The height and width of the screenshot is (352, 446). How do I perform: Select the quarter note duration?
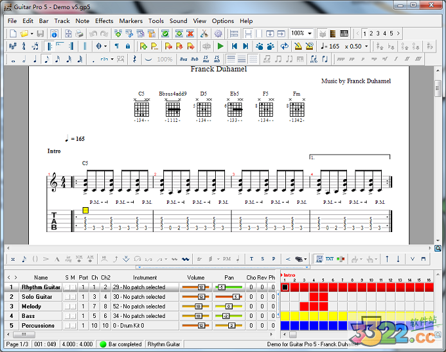[x=35, y=60]
